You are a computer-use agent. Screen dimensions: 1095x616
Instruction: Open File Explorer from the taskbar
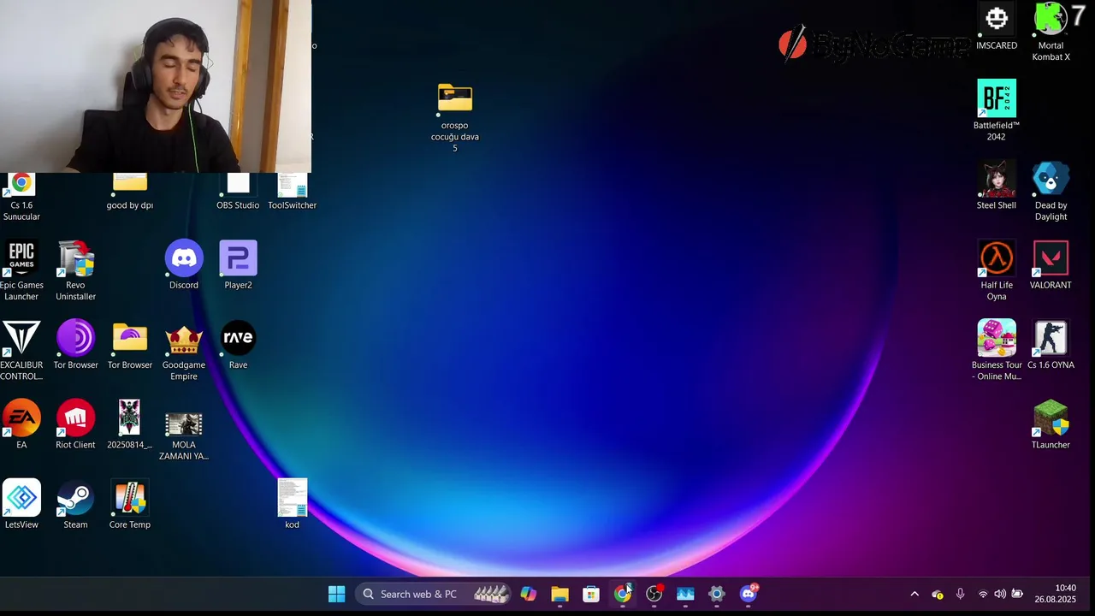click(559, 594)
